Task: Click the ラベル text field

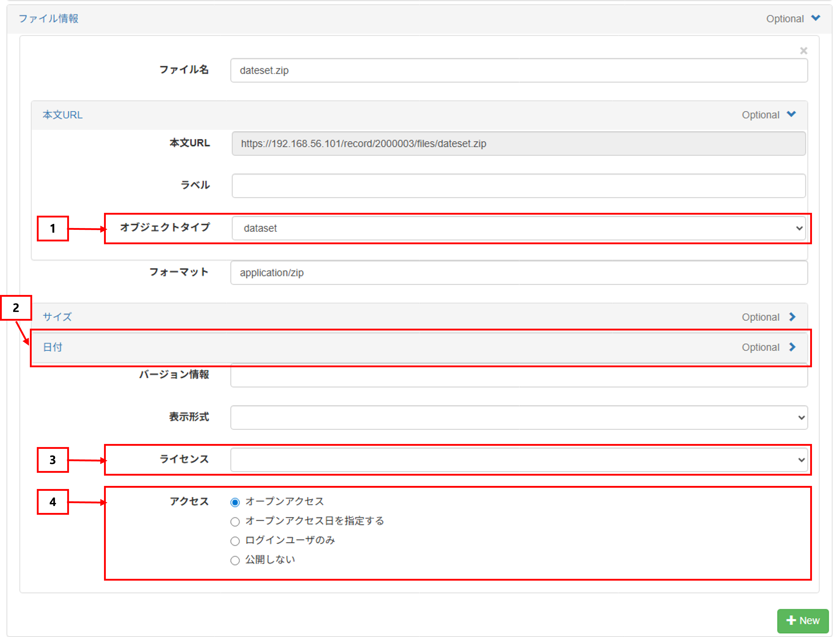Action: point(518,186)
